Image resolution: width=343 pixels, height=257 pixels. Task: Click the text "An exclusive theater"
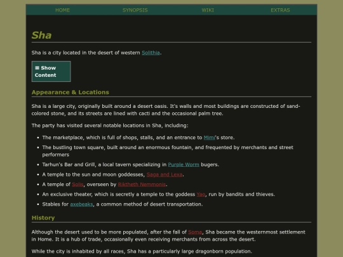67,194
